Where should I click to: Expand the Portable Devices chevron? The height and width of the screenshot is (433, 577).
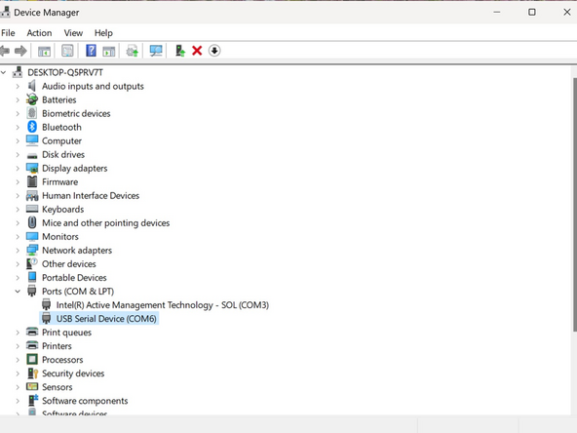18,278
